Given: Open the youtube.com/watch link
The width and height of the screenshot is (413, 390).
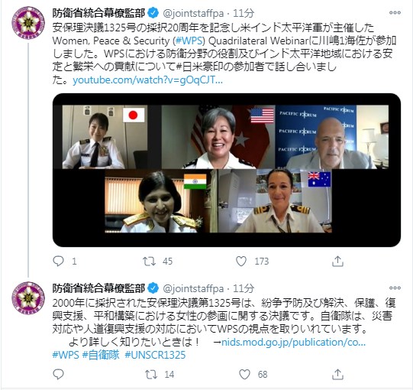Looking at the screenshot, I should point(148,80).
